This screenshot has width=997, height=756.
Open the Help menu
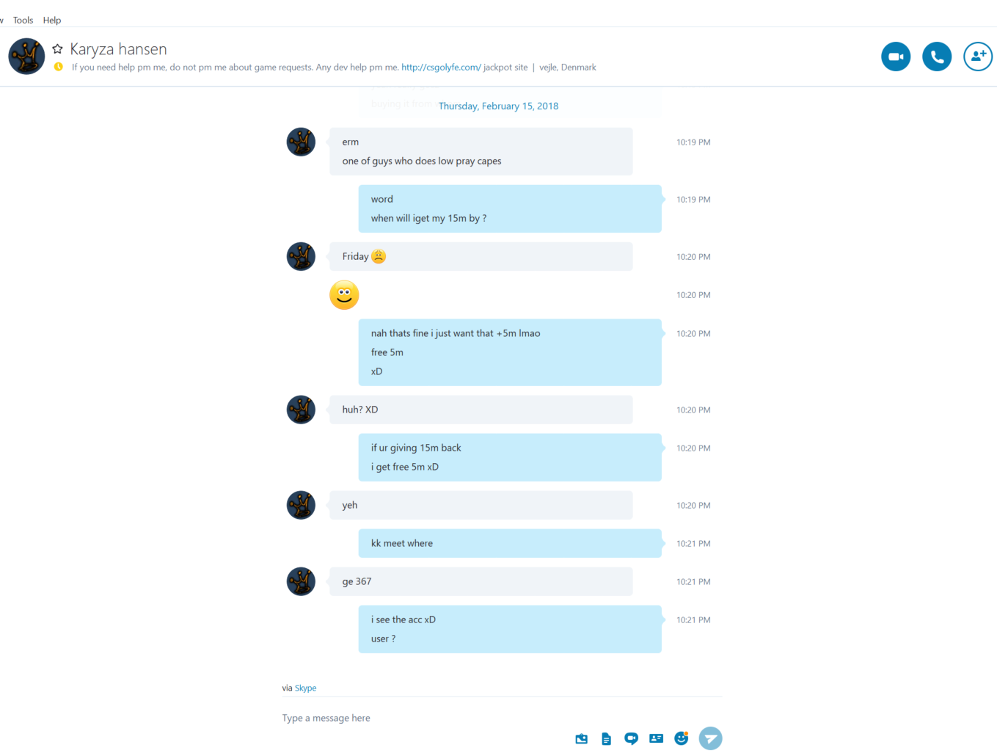pos(52,20)
